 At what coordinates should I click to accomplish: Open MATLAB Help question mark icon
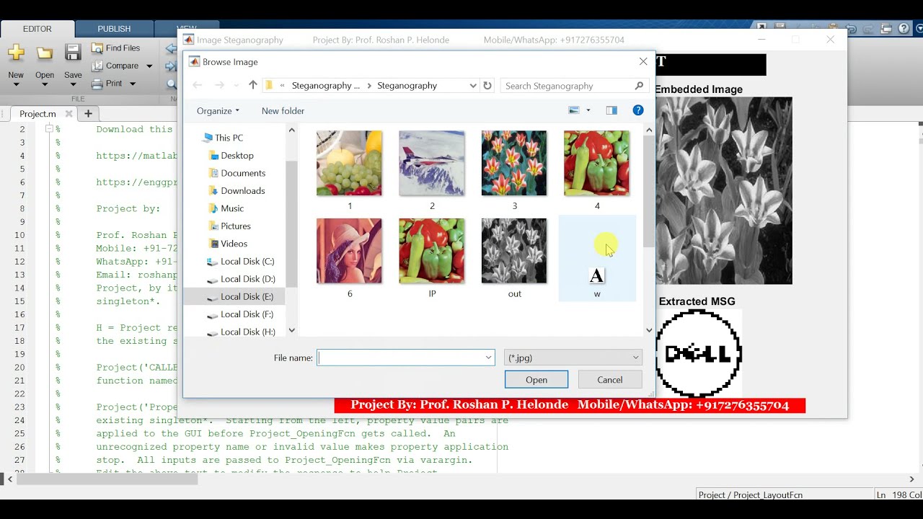(x=904, y=29)
